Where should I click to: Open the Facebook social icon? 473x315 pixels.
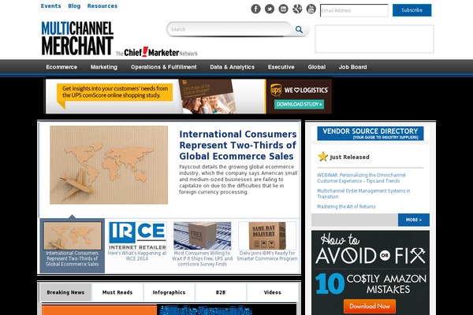click(x=255, y=9)
